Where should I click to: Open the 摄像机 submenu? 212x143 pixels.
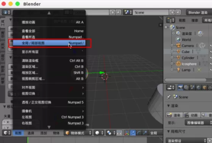(x=50, y=111)
